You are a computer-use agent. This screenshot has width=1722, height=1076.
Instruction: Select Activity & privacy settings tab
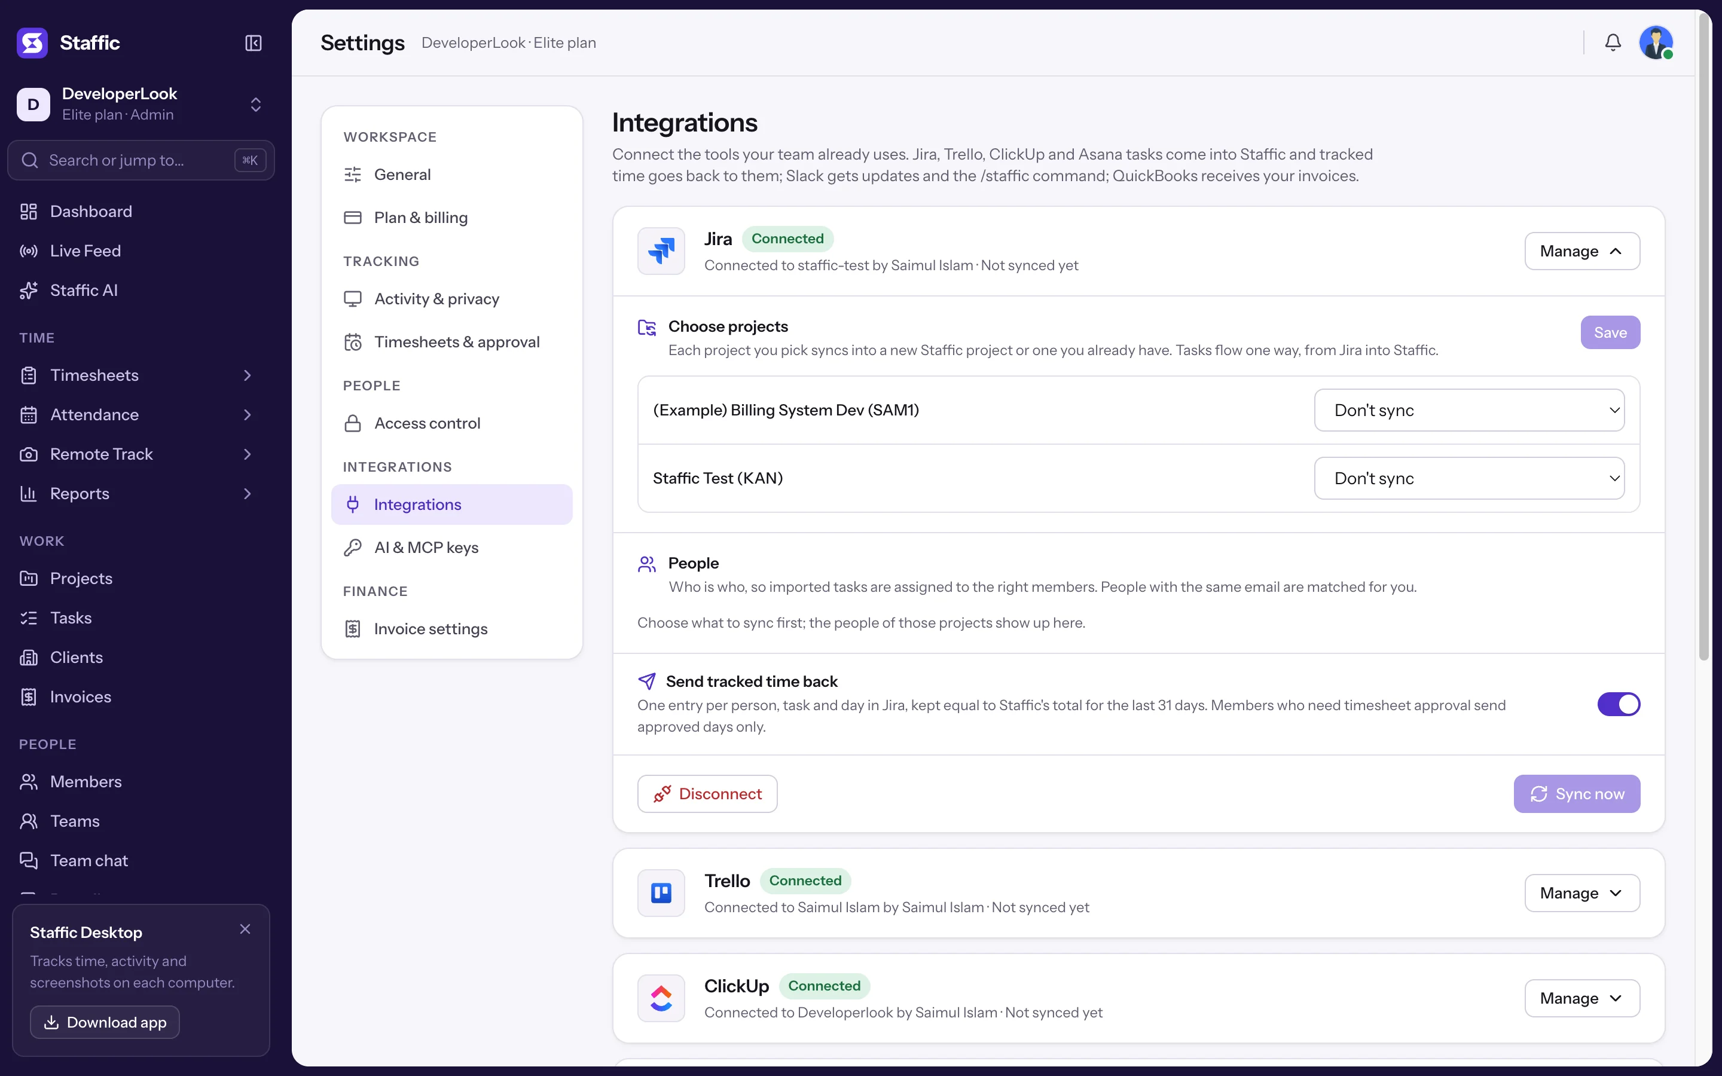452,299
